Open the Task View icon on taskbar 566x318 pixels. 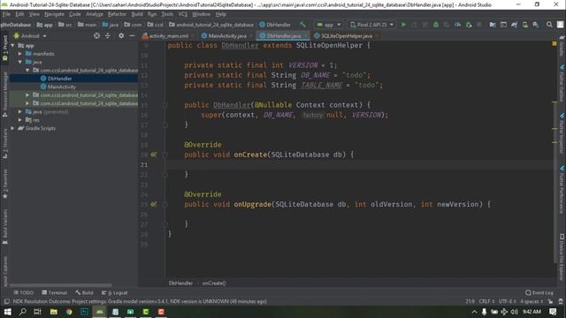coord(37,312)
